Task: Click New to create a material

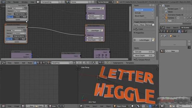Action: [172, 51]
